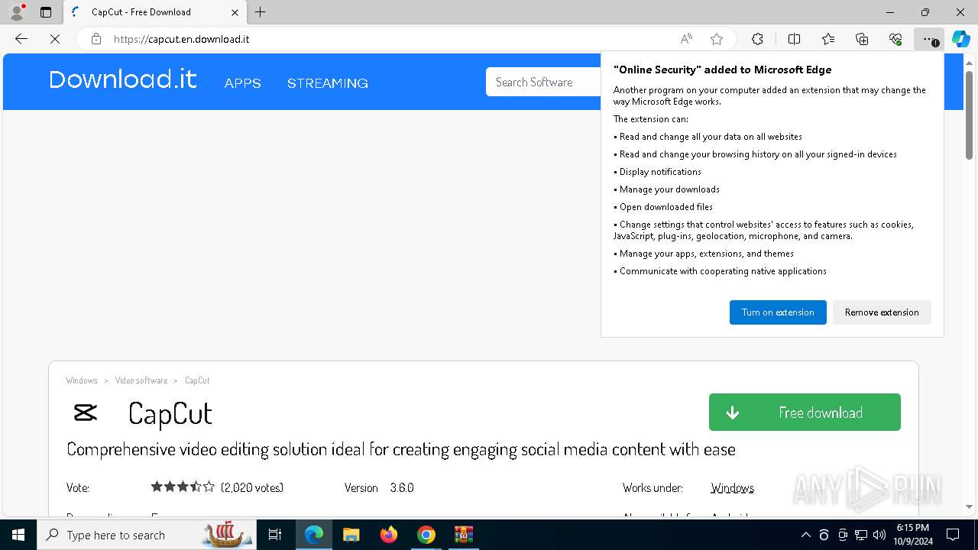Open Settings and more menu

click(928, 39)
